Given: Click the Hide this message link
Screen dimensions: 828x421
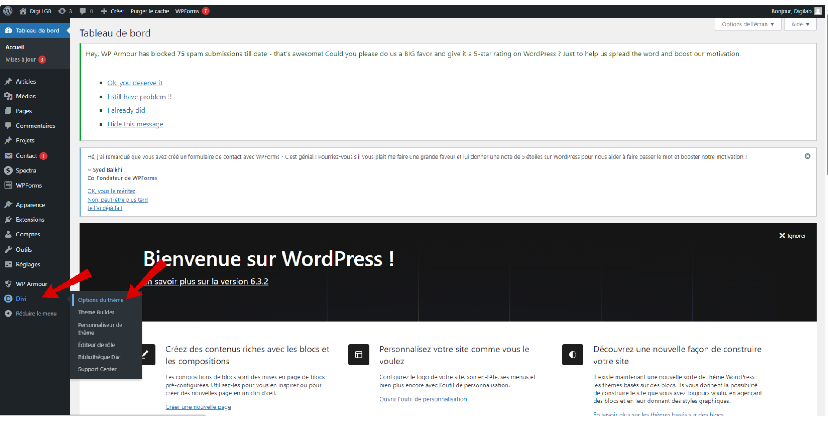Looking at the screenshot, I should [135, 124].
